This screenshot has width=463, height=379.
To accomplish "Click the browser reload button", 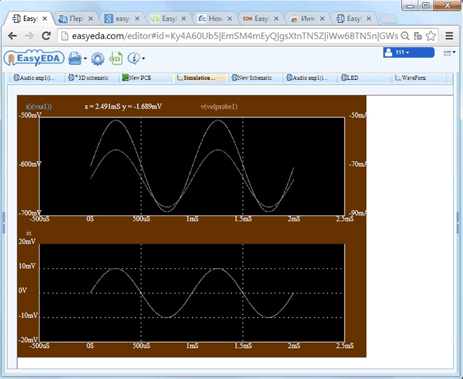I will click(x=47, y=35).
